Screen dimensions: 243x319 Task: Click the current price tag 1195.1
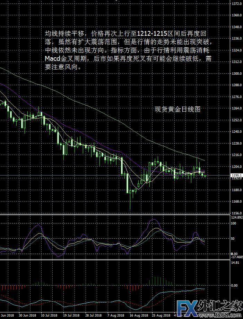point(236,176)
